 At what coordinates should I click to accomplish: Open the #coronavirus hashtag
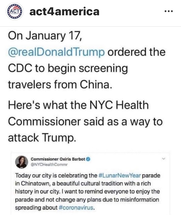76,207
